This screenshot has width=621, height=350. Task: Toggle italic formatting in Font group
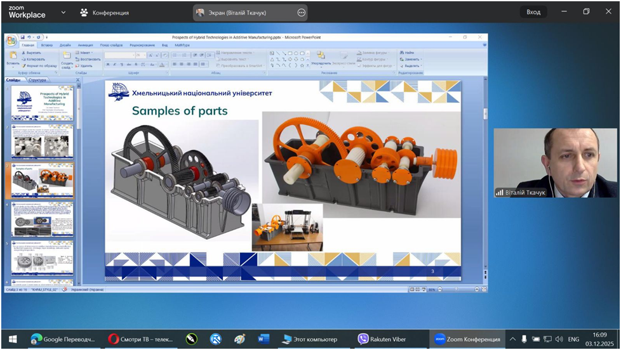point(114,65)
